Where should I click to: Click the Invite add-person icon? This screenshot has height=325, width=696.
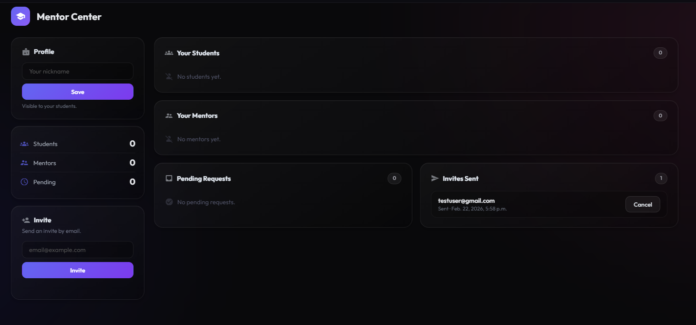(26, 220)
